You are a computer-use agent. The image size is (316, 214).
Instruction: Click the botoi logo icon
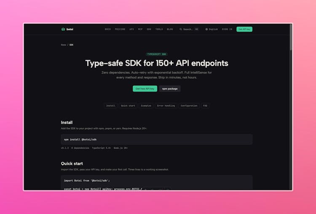coord(63,29)
